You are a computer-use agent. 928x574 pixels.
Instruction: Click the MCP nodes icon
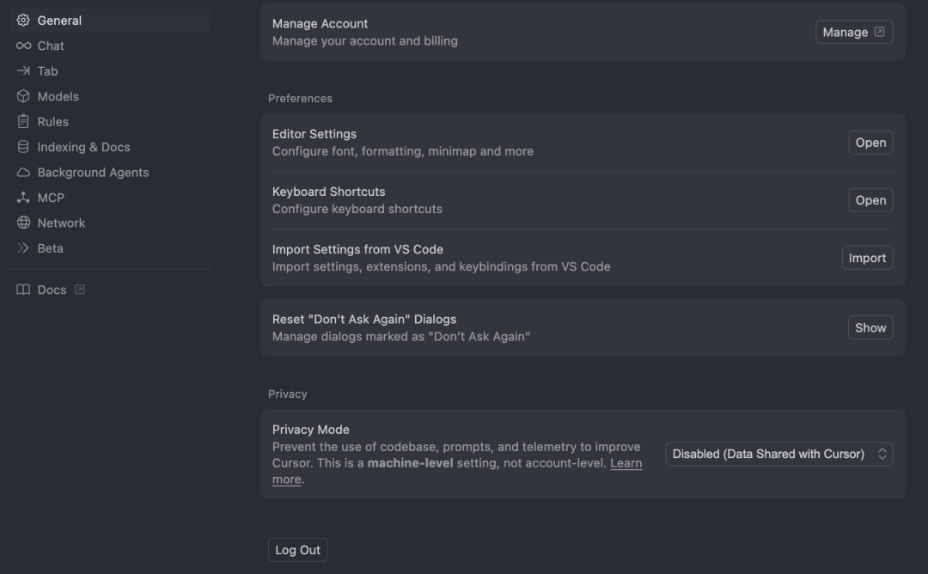[23, 198]
